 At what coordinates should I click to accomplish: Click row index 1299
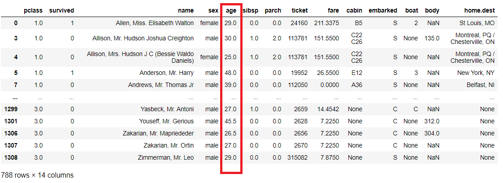[11, 109]
